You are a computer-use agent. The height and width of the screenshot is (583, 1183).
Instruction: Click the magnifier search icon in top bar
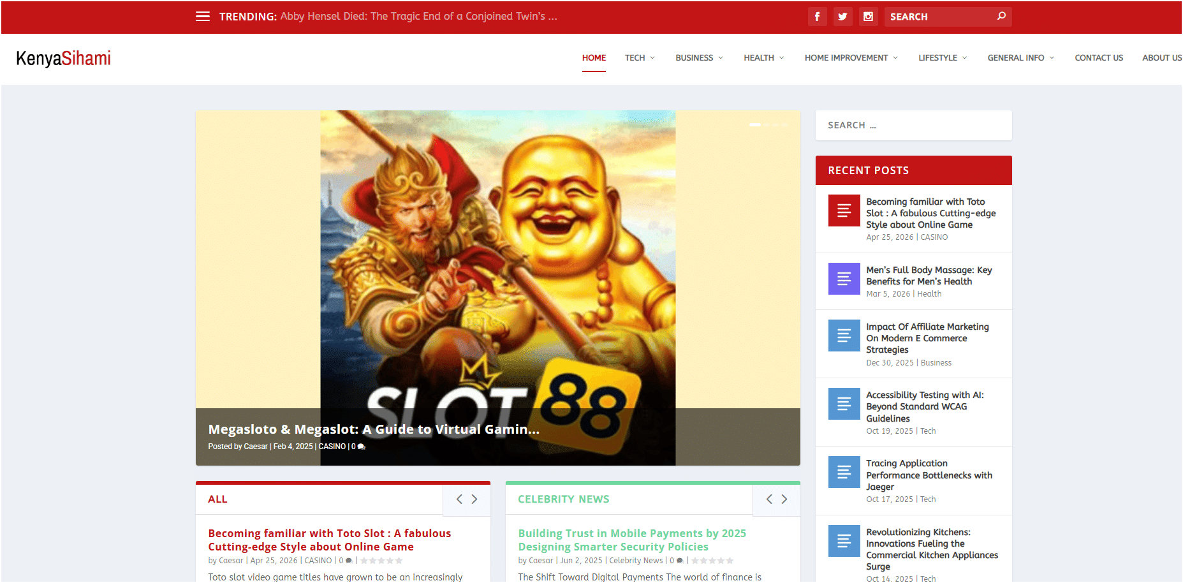click(1001, 16)
